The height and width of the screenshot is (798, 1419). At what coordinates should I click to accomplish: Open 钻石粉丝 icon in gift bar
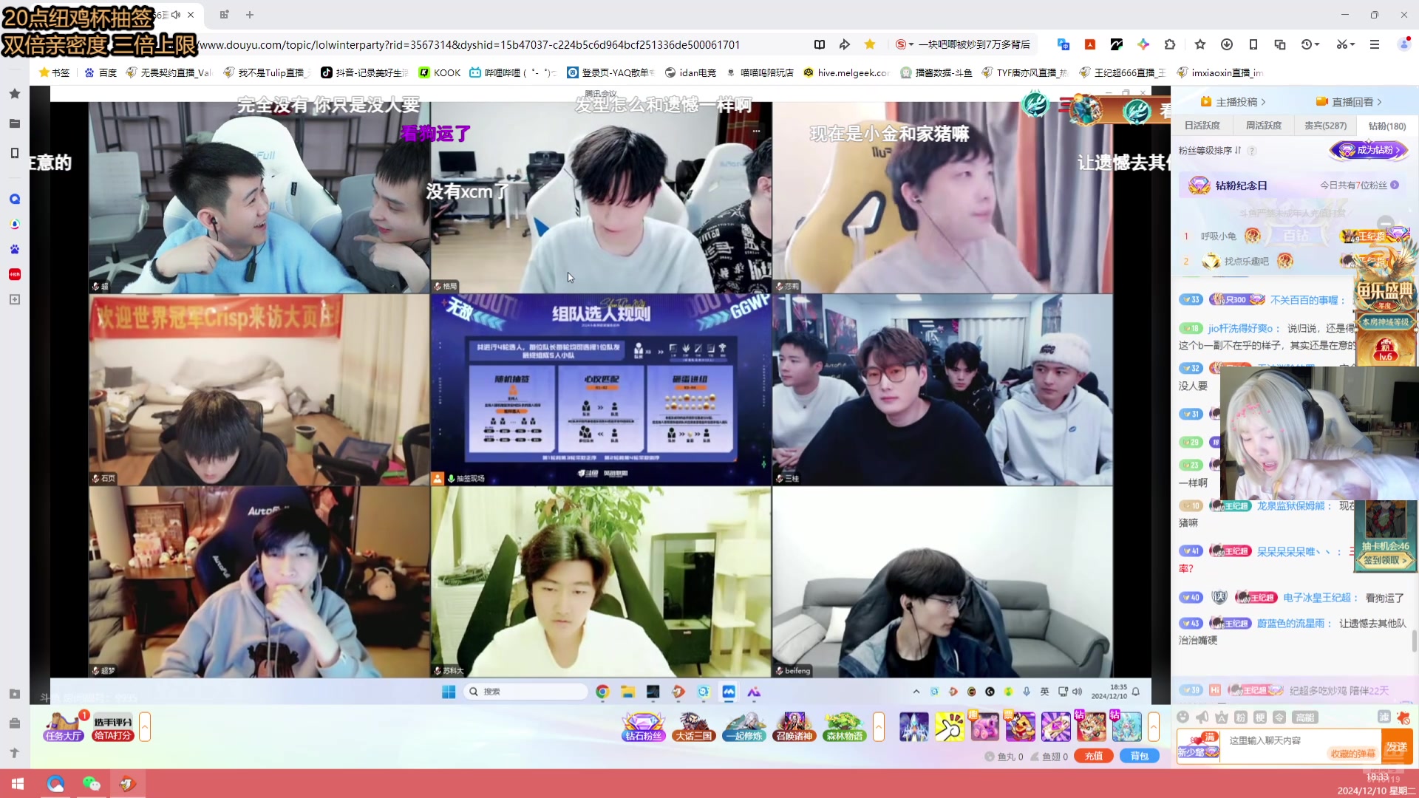coord(644,727)
